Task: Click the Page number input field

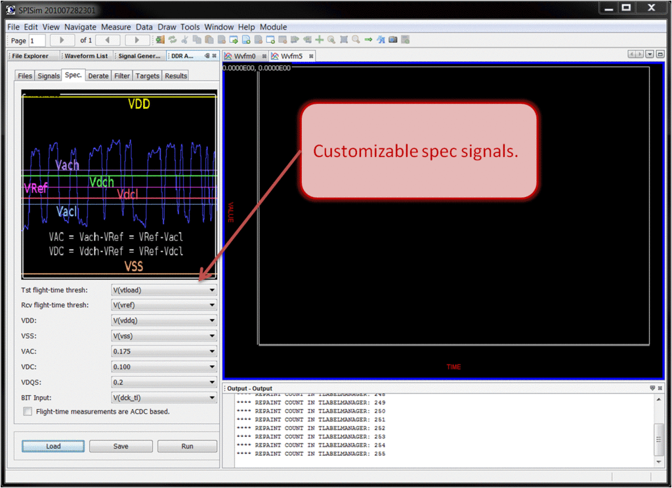Action: coord(37,41)
